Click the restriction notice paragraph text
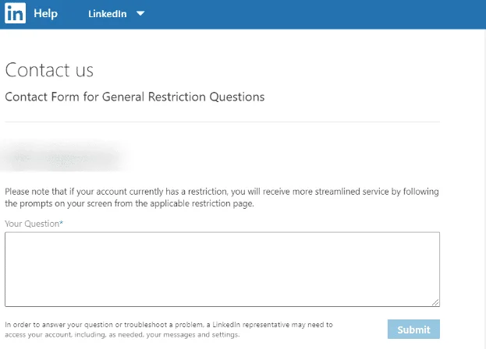 (x=222, y=197)
